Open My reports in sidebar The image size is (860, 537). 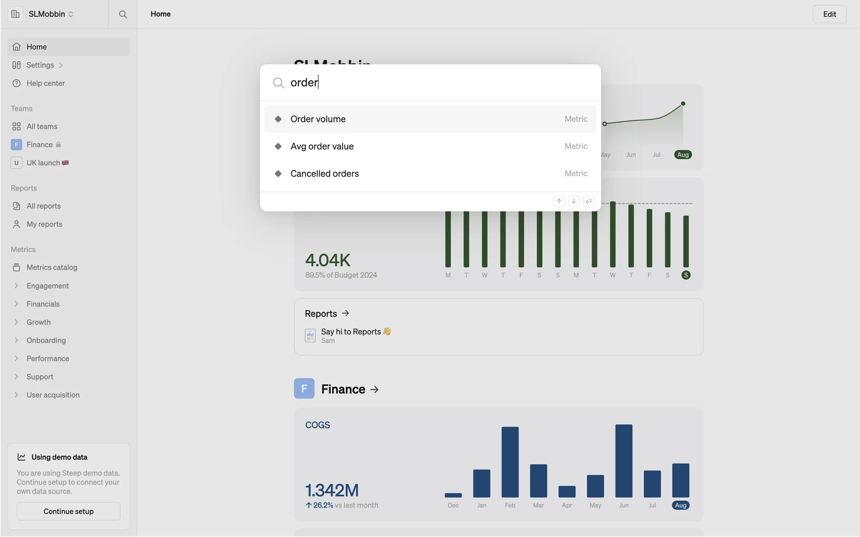(44, 224)
